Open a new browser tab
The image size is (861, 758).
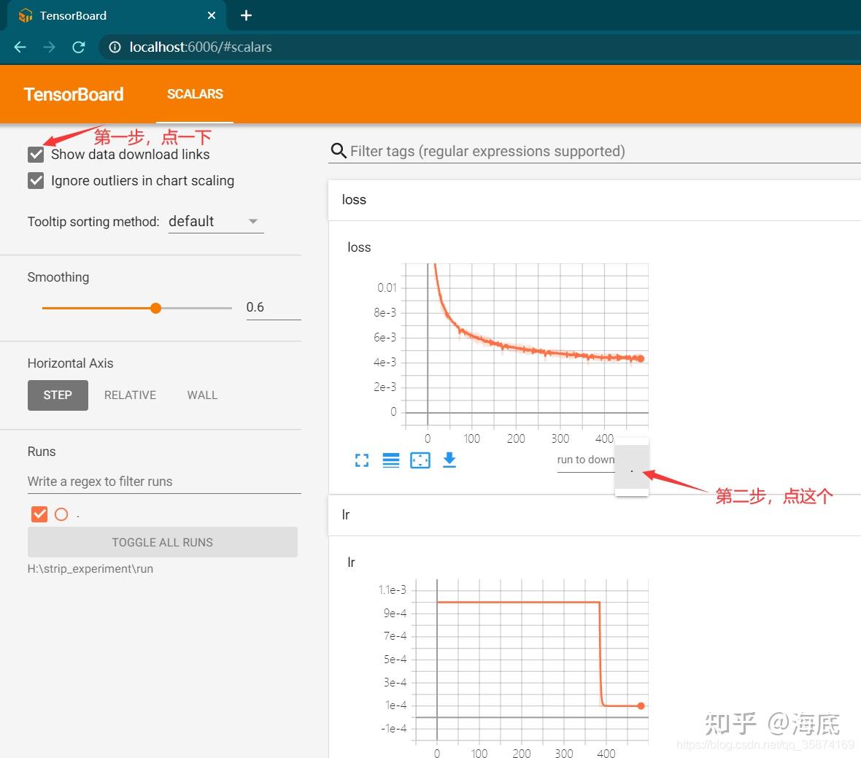pos(246,15)
